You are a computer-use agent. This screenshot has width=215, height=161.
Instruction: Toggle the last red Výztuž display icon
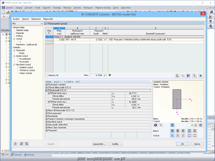click(195, 136)
